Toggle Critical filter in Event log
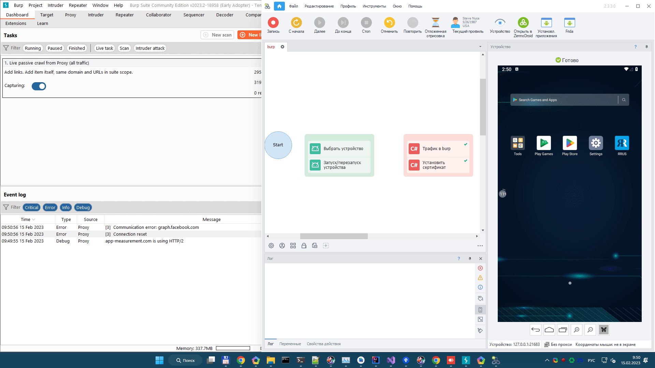Viewport: 655px width, 368px height. 31,207
